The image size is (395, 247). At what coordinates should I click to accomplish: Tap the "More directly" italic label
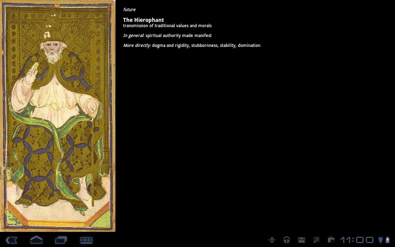click(x=136, y=45)
